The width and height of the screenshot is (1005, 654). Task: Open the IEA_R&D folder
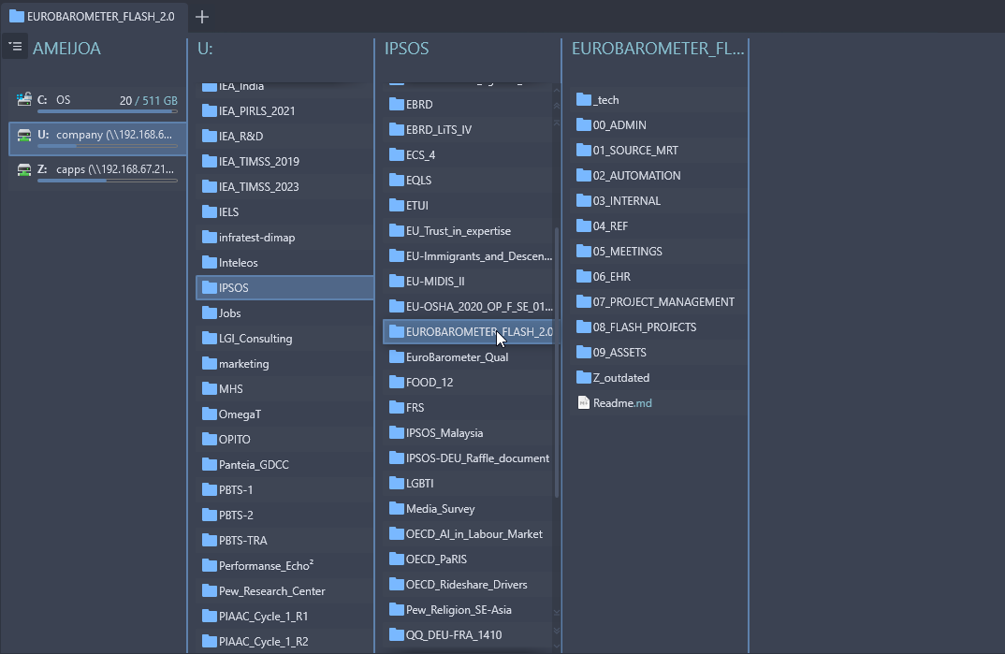click(x=284, y=136)
